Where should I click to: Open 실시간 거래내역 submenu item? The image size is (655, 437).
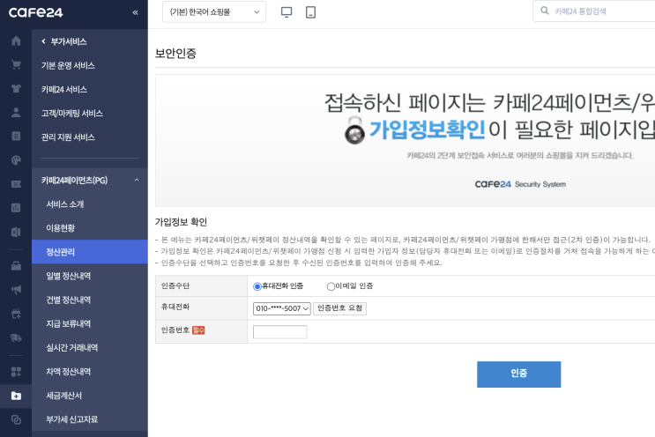(x=72, y=347)
